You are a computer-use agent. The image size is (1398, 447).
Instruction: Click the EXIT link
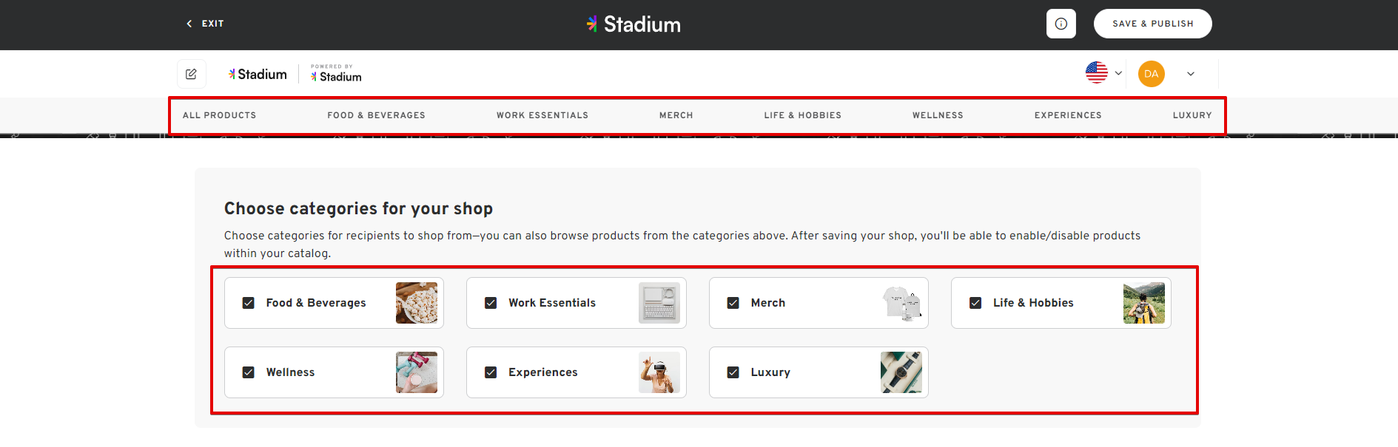[x=212, y=24]
